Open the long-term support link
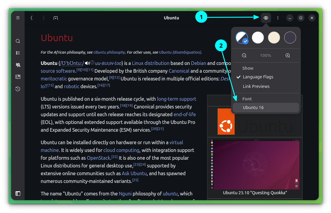This screenshot has width=331, height=213. pyautogui.click(x=176, y=99)
